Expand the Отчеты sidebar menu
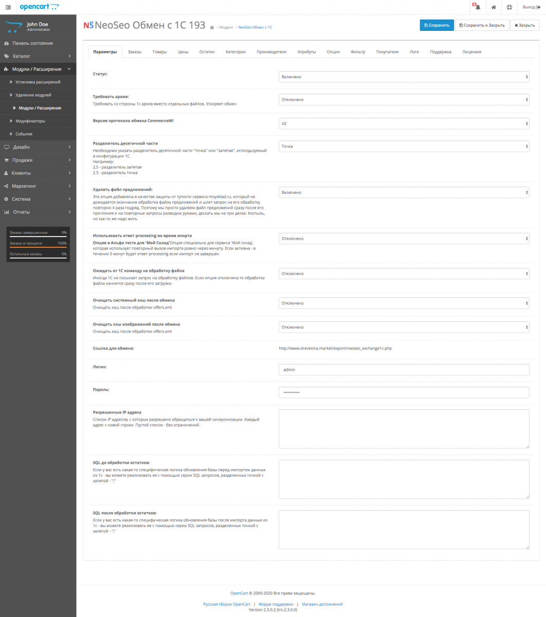The width and height of the screenshot is (546, 617). [x=38, y=212]
